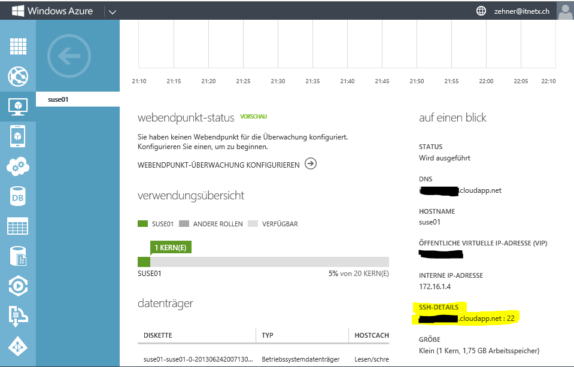Open the document-with-arrow icon in sidebar

click(x=18, y=316)
